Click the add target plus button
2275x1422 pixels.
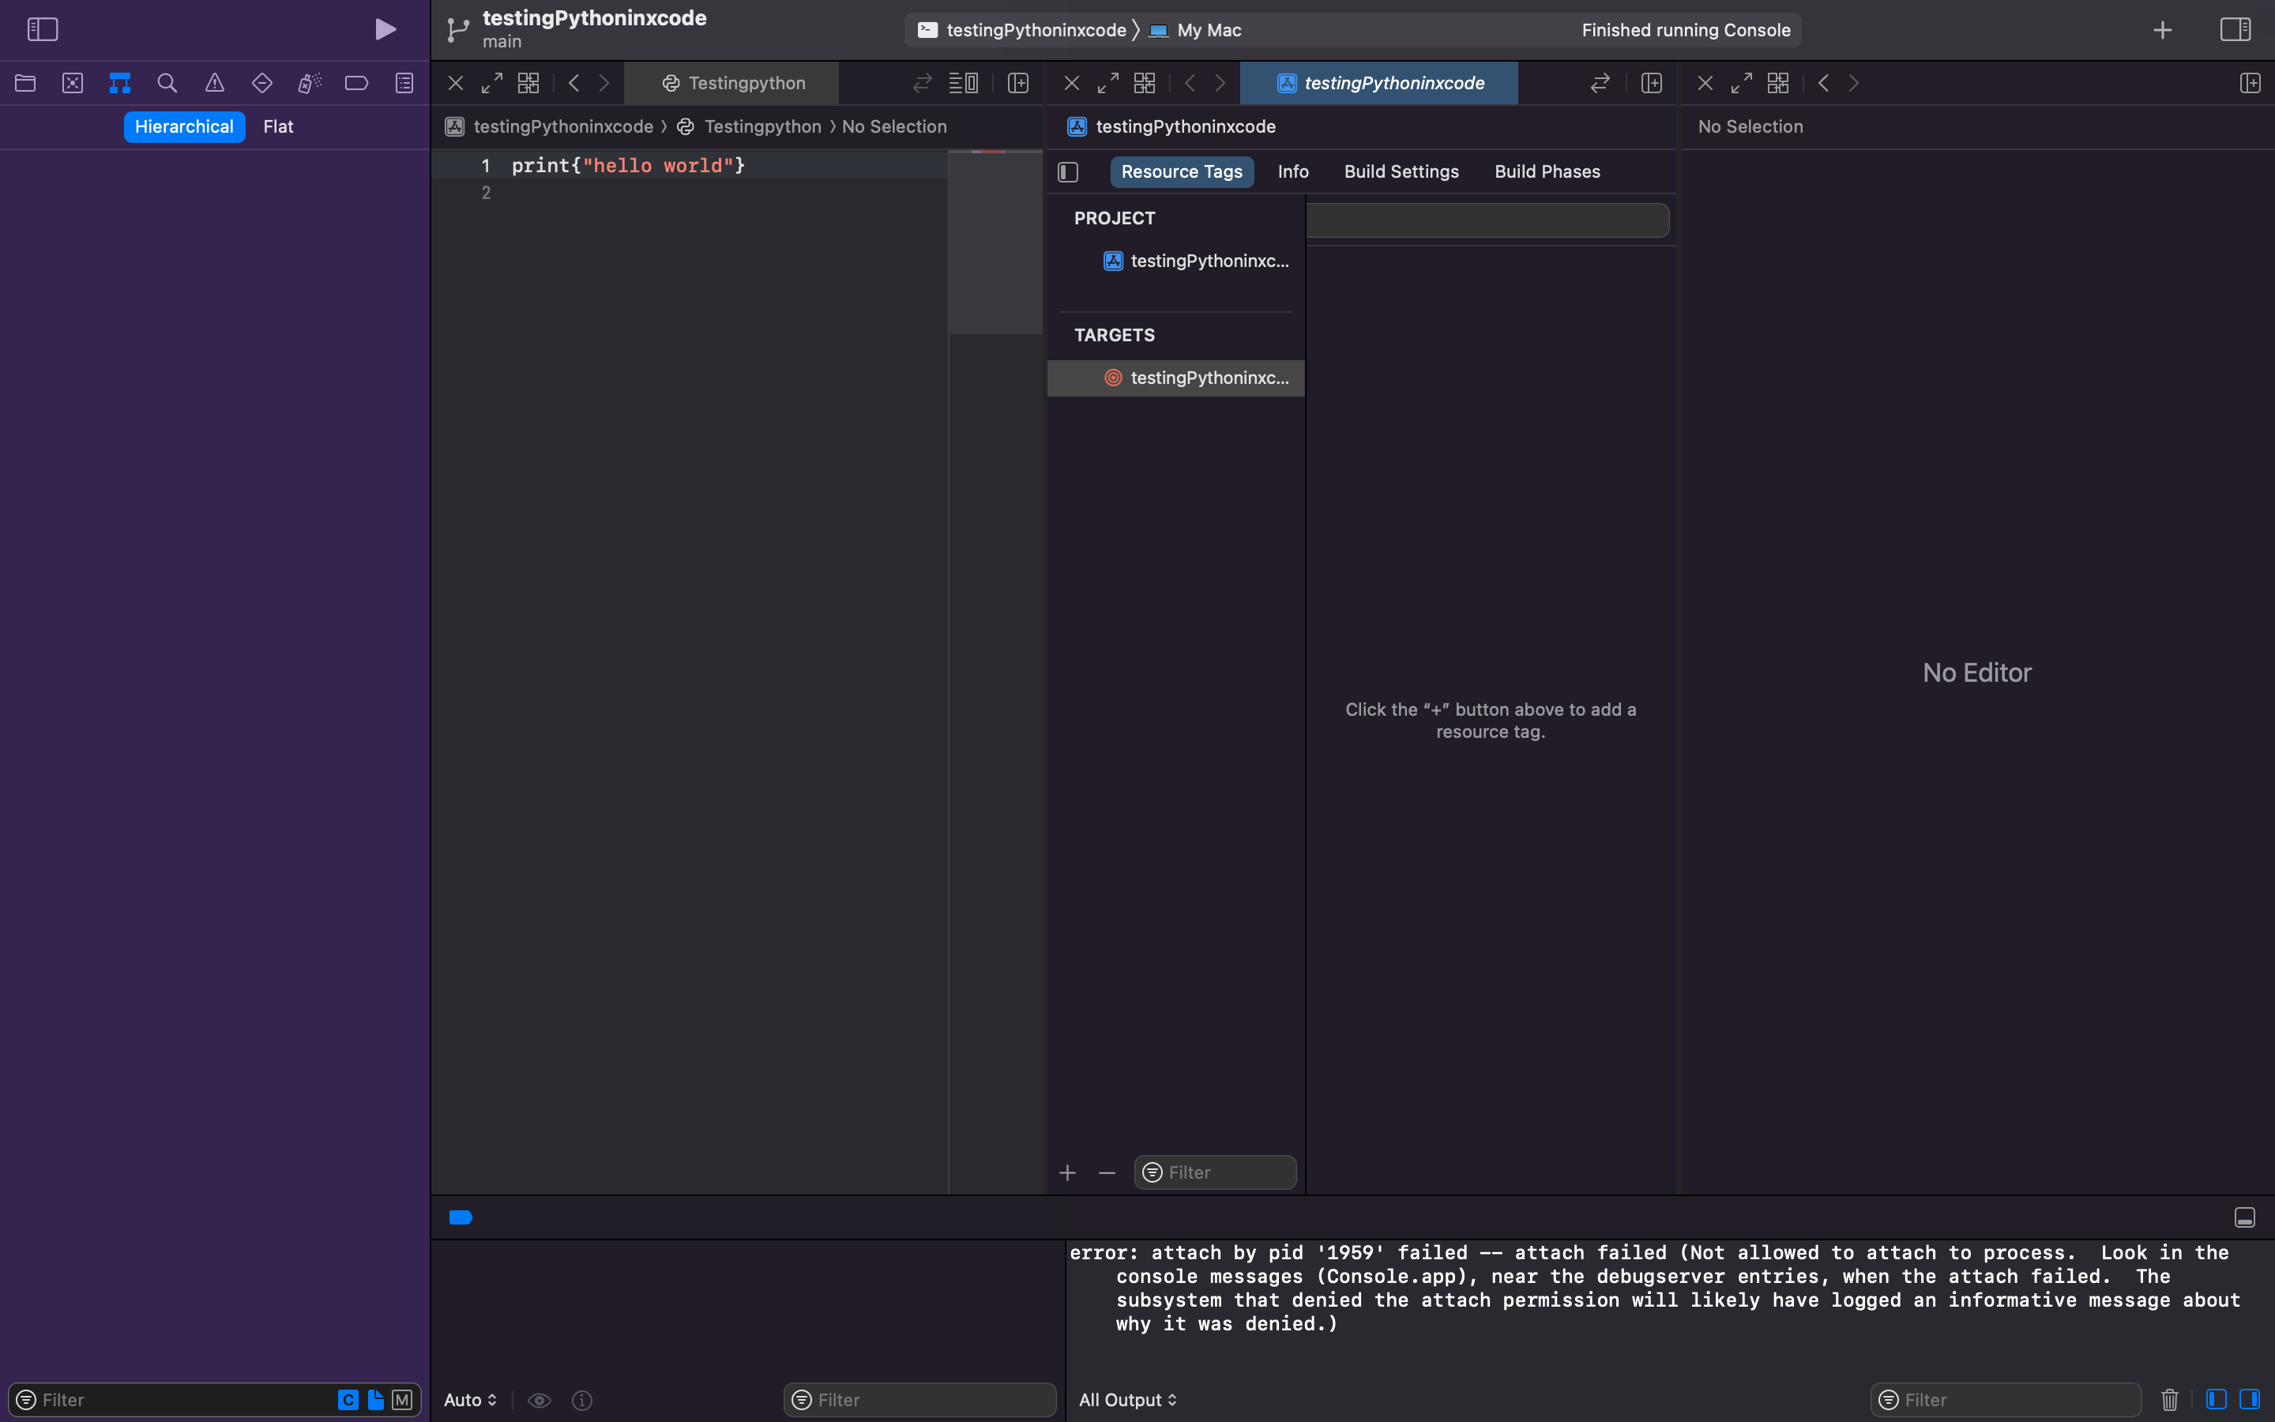1067,1173
